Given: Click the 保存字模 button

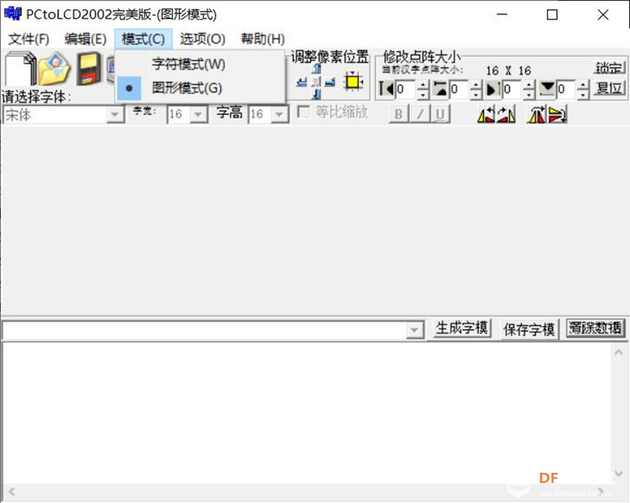Looking at the screenshot, I should tap(529, 329).
